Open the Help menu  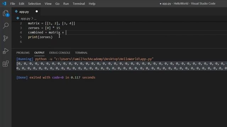(x=92, y=4)
